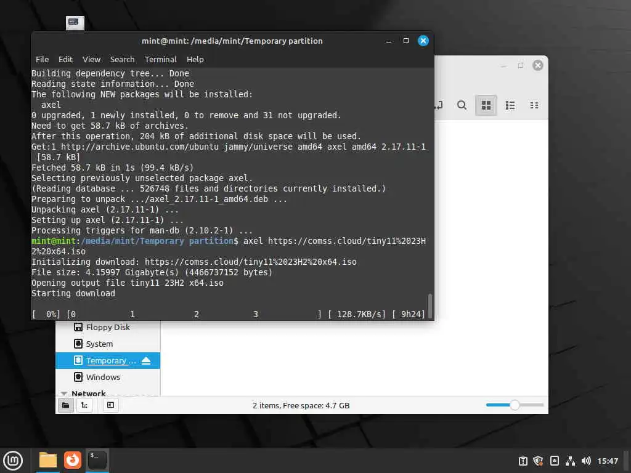This screenshot has height=473, width=631.
Task: Click the Show Desktop strip at taskbar end
Action: click(626, 461)
